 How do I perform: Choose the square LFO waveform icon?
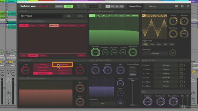151,16
